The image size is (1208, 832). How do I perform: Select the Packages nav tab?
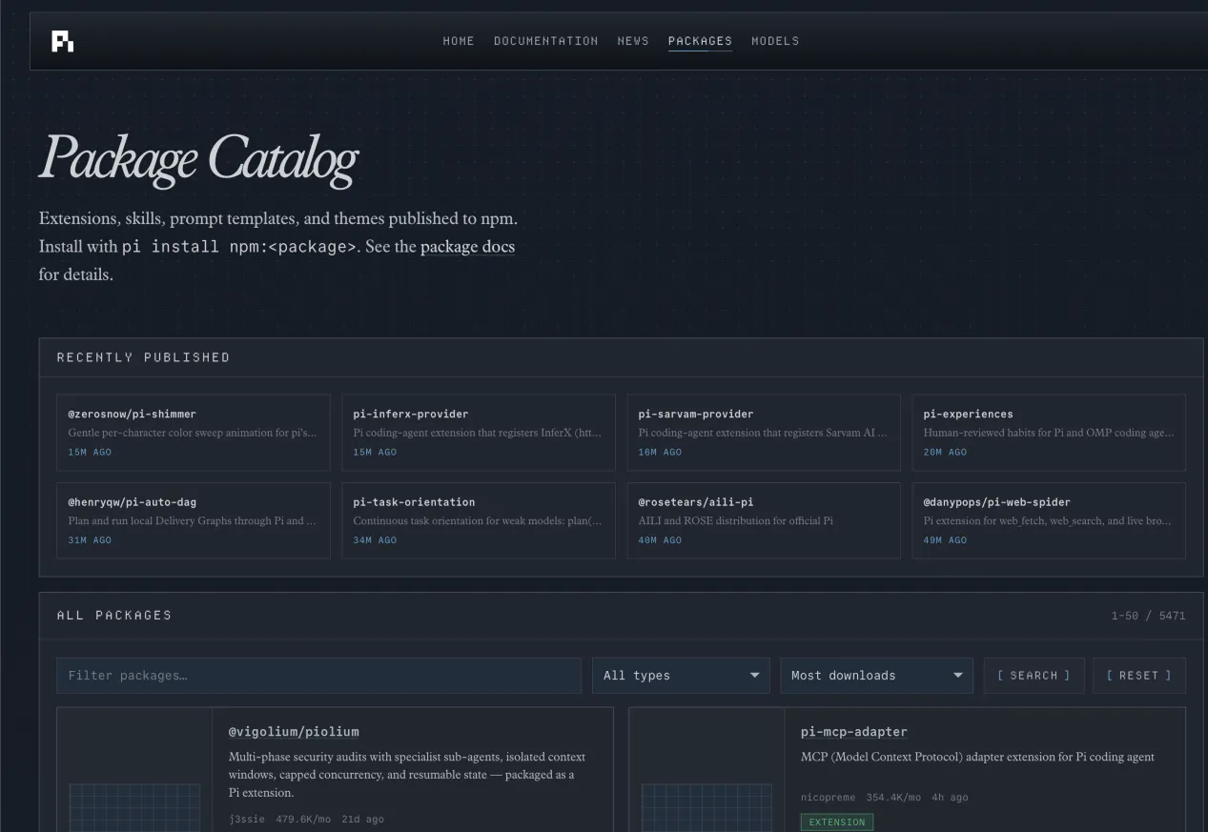coord(700,41)
